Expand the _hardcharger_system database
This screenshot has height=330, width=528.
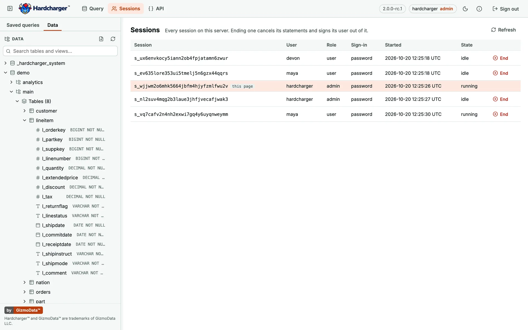coord(5,63)
